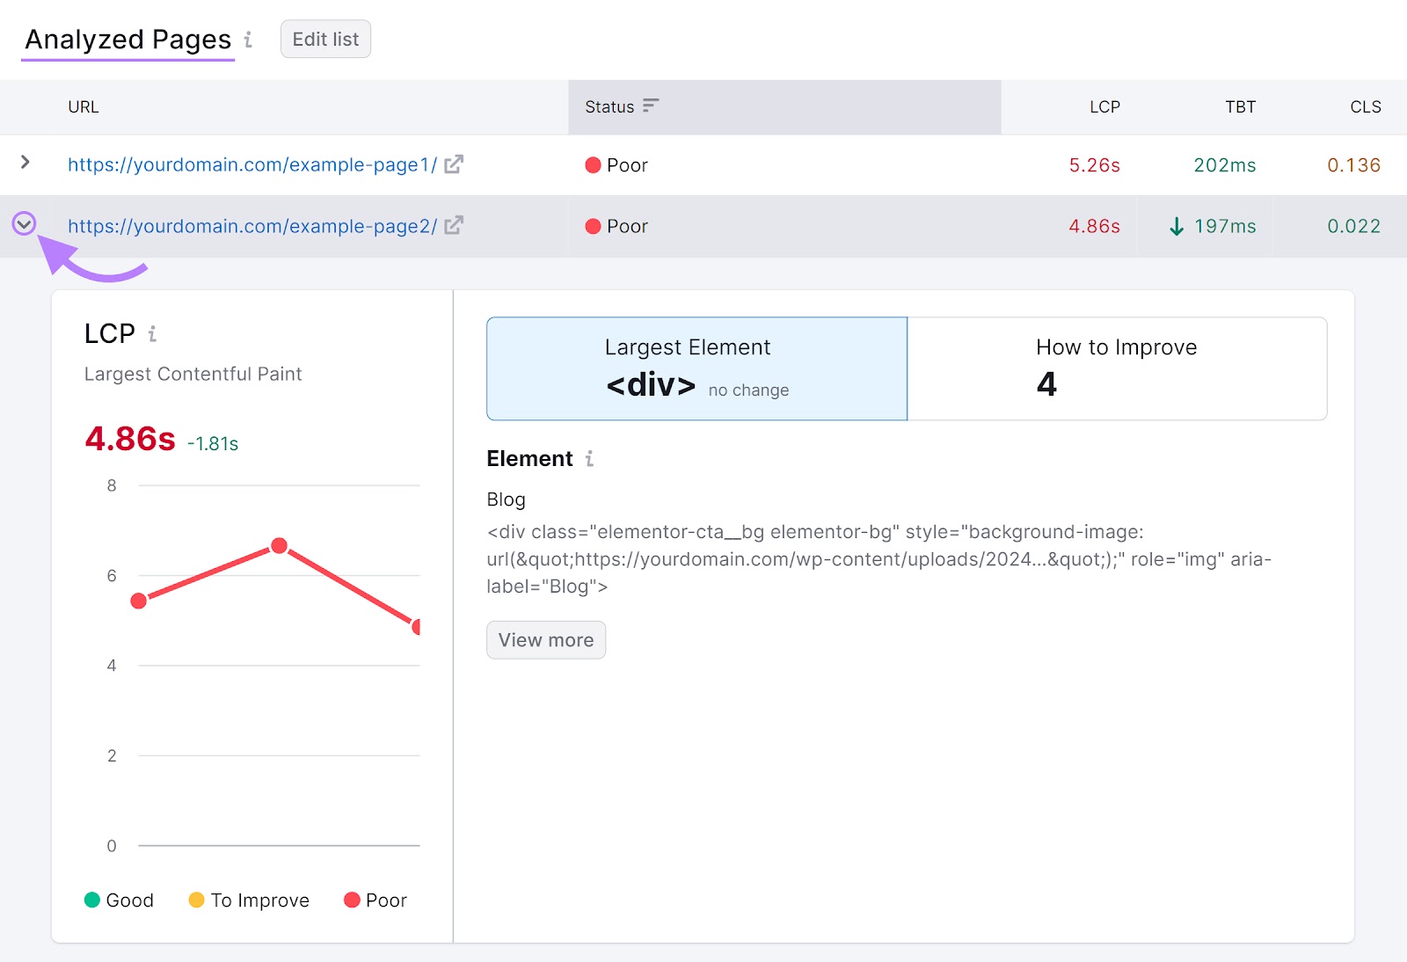The height and width of the screenshot is (962, 1407).
Task: Expand the example-page1 row
Action: (25, 162)
